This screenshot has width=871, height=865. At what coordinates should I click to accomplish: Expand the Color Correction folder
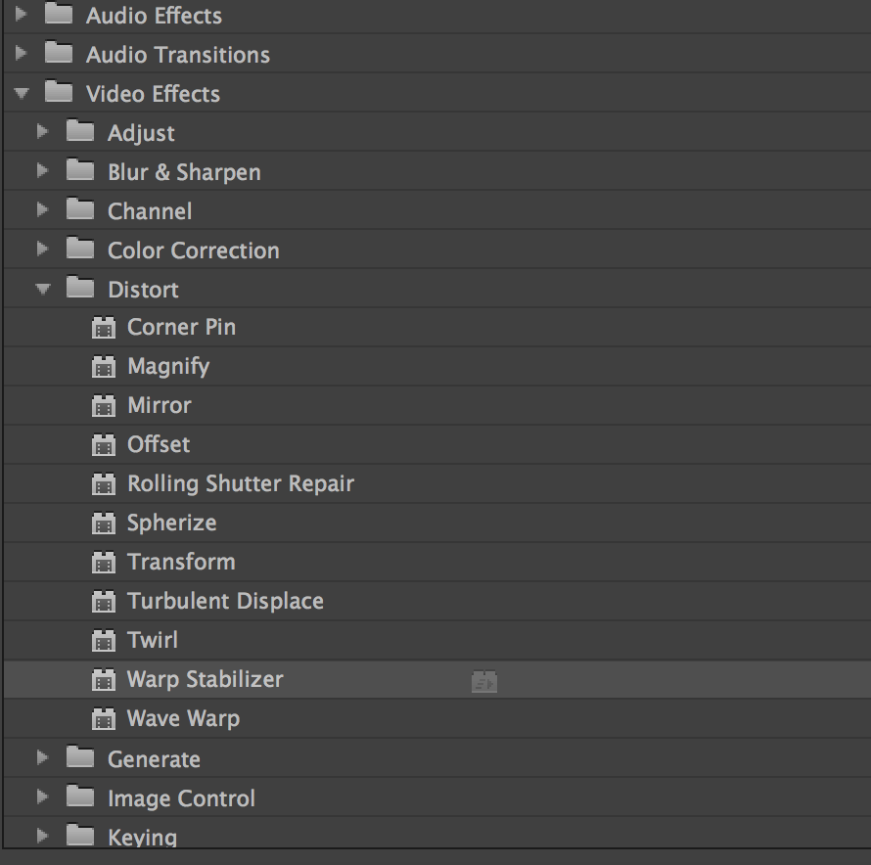click(x=42, y=249)
